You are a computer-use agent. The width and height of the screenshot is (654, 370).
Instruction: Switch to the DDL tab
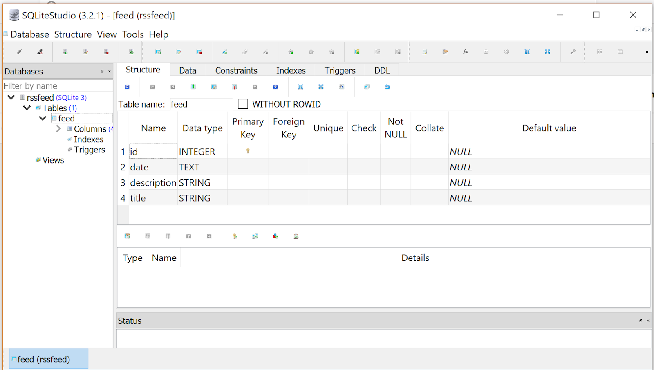click(382, 70)
